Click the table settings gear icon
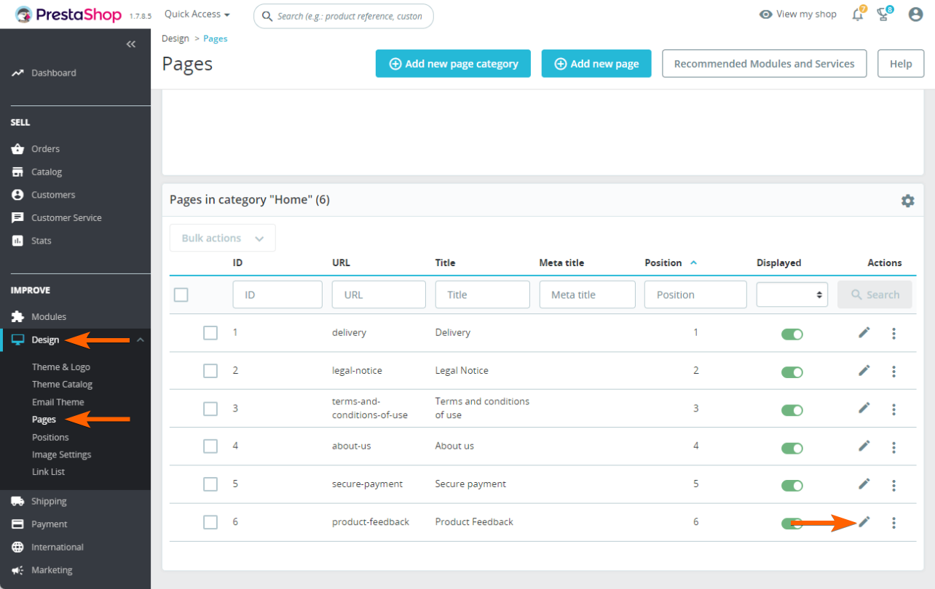This screenshot has width=935, height=589. pyautogui.click(x=907, y=201)
